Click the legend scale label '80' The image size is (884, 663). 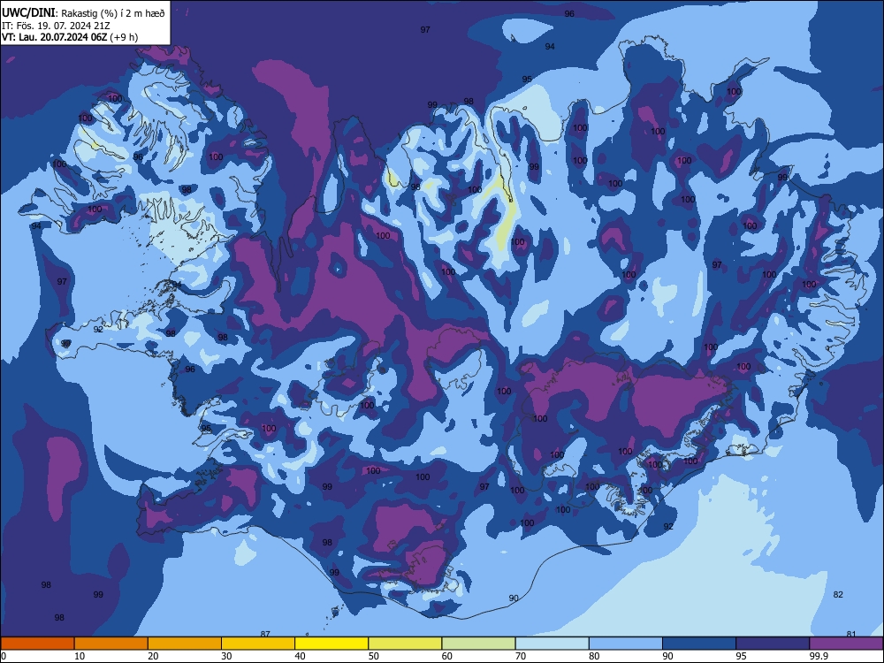point(594,656)
